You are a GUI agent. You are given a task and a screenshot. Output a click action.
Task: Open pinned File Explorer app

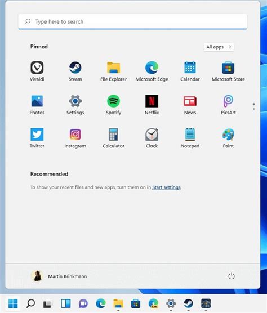tap(113, 71)
